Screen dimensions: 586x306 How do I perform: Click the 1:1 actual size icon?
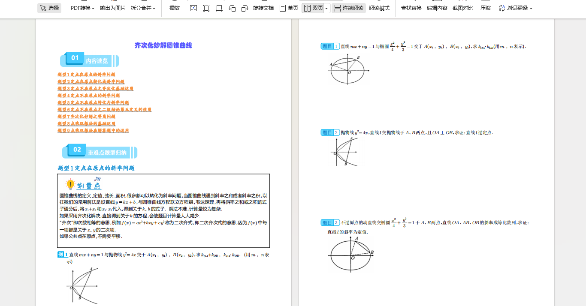tap(193, 8)
